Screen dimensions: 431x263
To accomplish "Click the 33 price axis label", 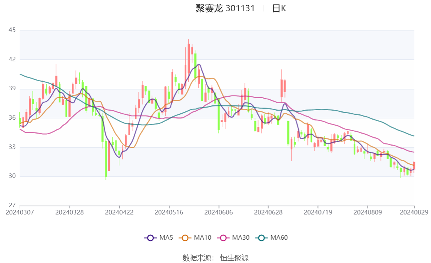I will coord(12,147).
